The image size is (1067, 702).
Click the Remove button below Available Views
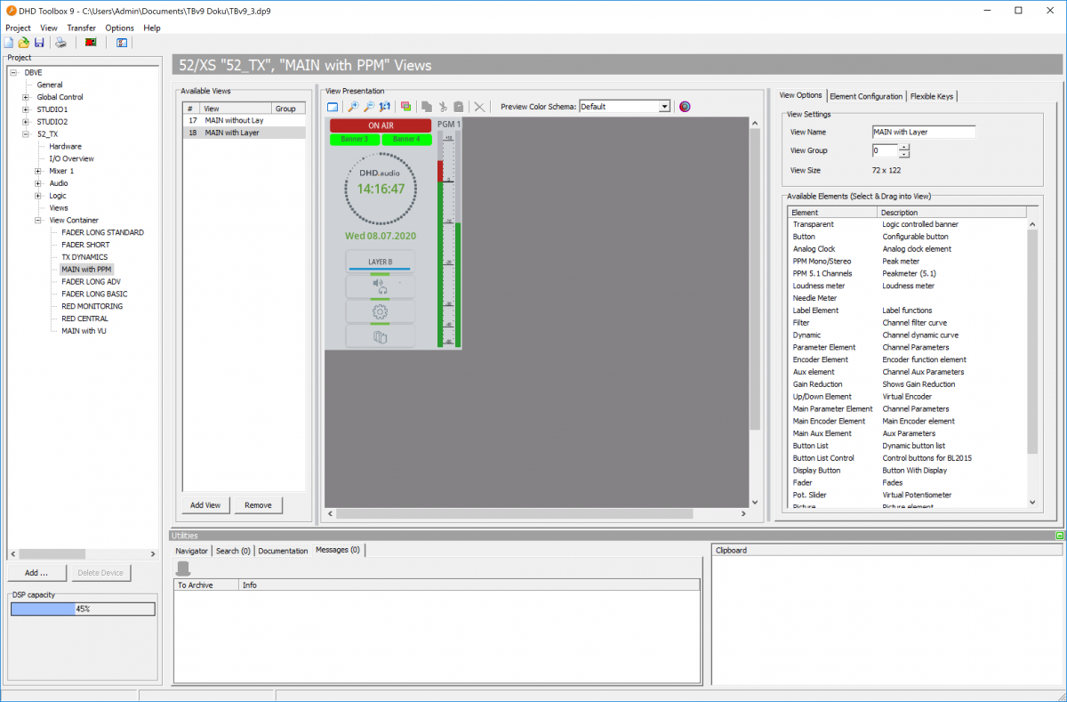click(258, 504)
